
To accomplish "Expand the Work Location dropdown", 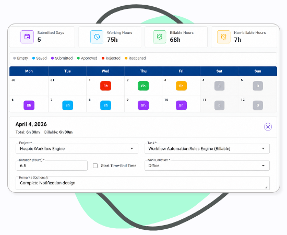I will tap(207, 166).
